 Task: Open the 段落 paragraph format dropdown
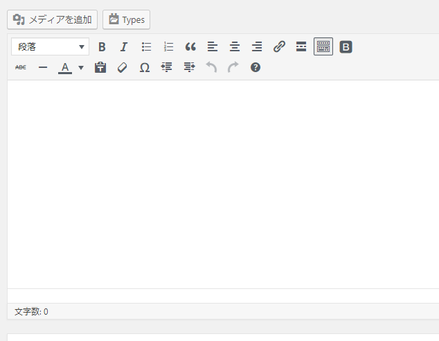coord(50,46)
